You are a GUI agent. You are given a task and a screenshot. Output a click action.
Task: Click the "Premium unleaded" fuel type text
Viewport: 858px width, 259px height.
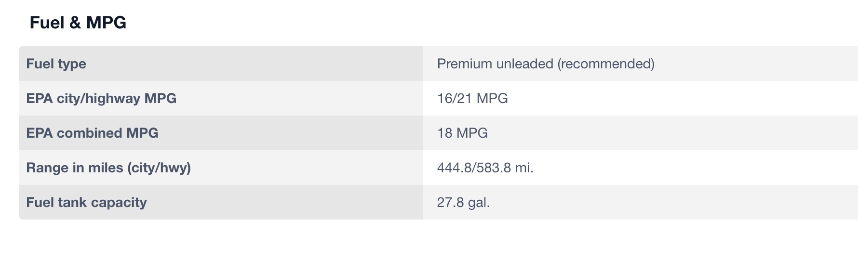(495, 64)
